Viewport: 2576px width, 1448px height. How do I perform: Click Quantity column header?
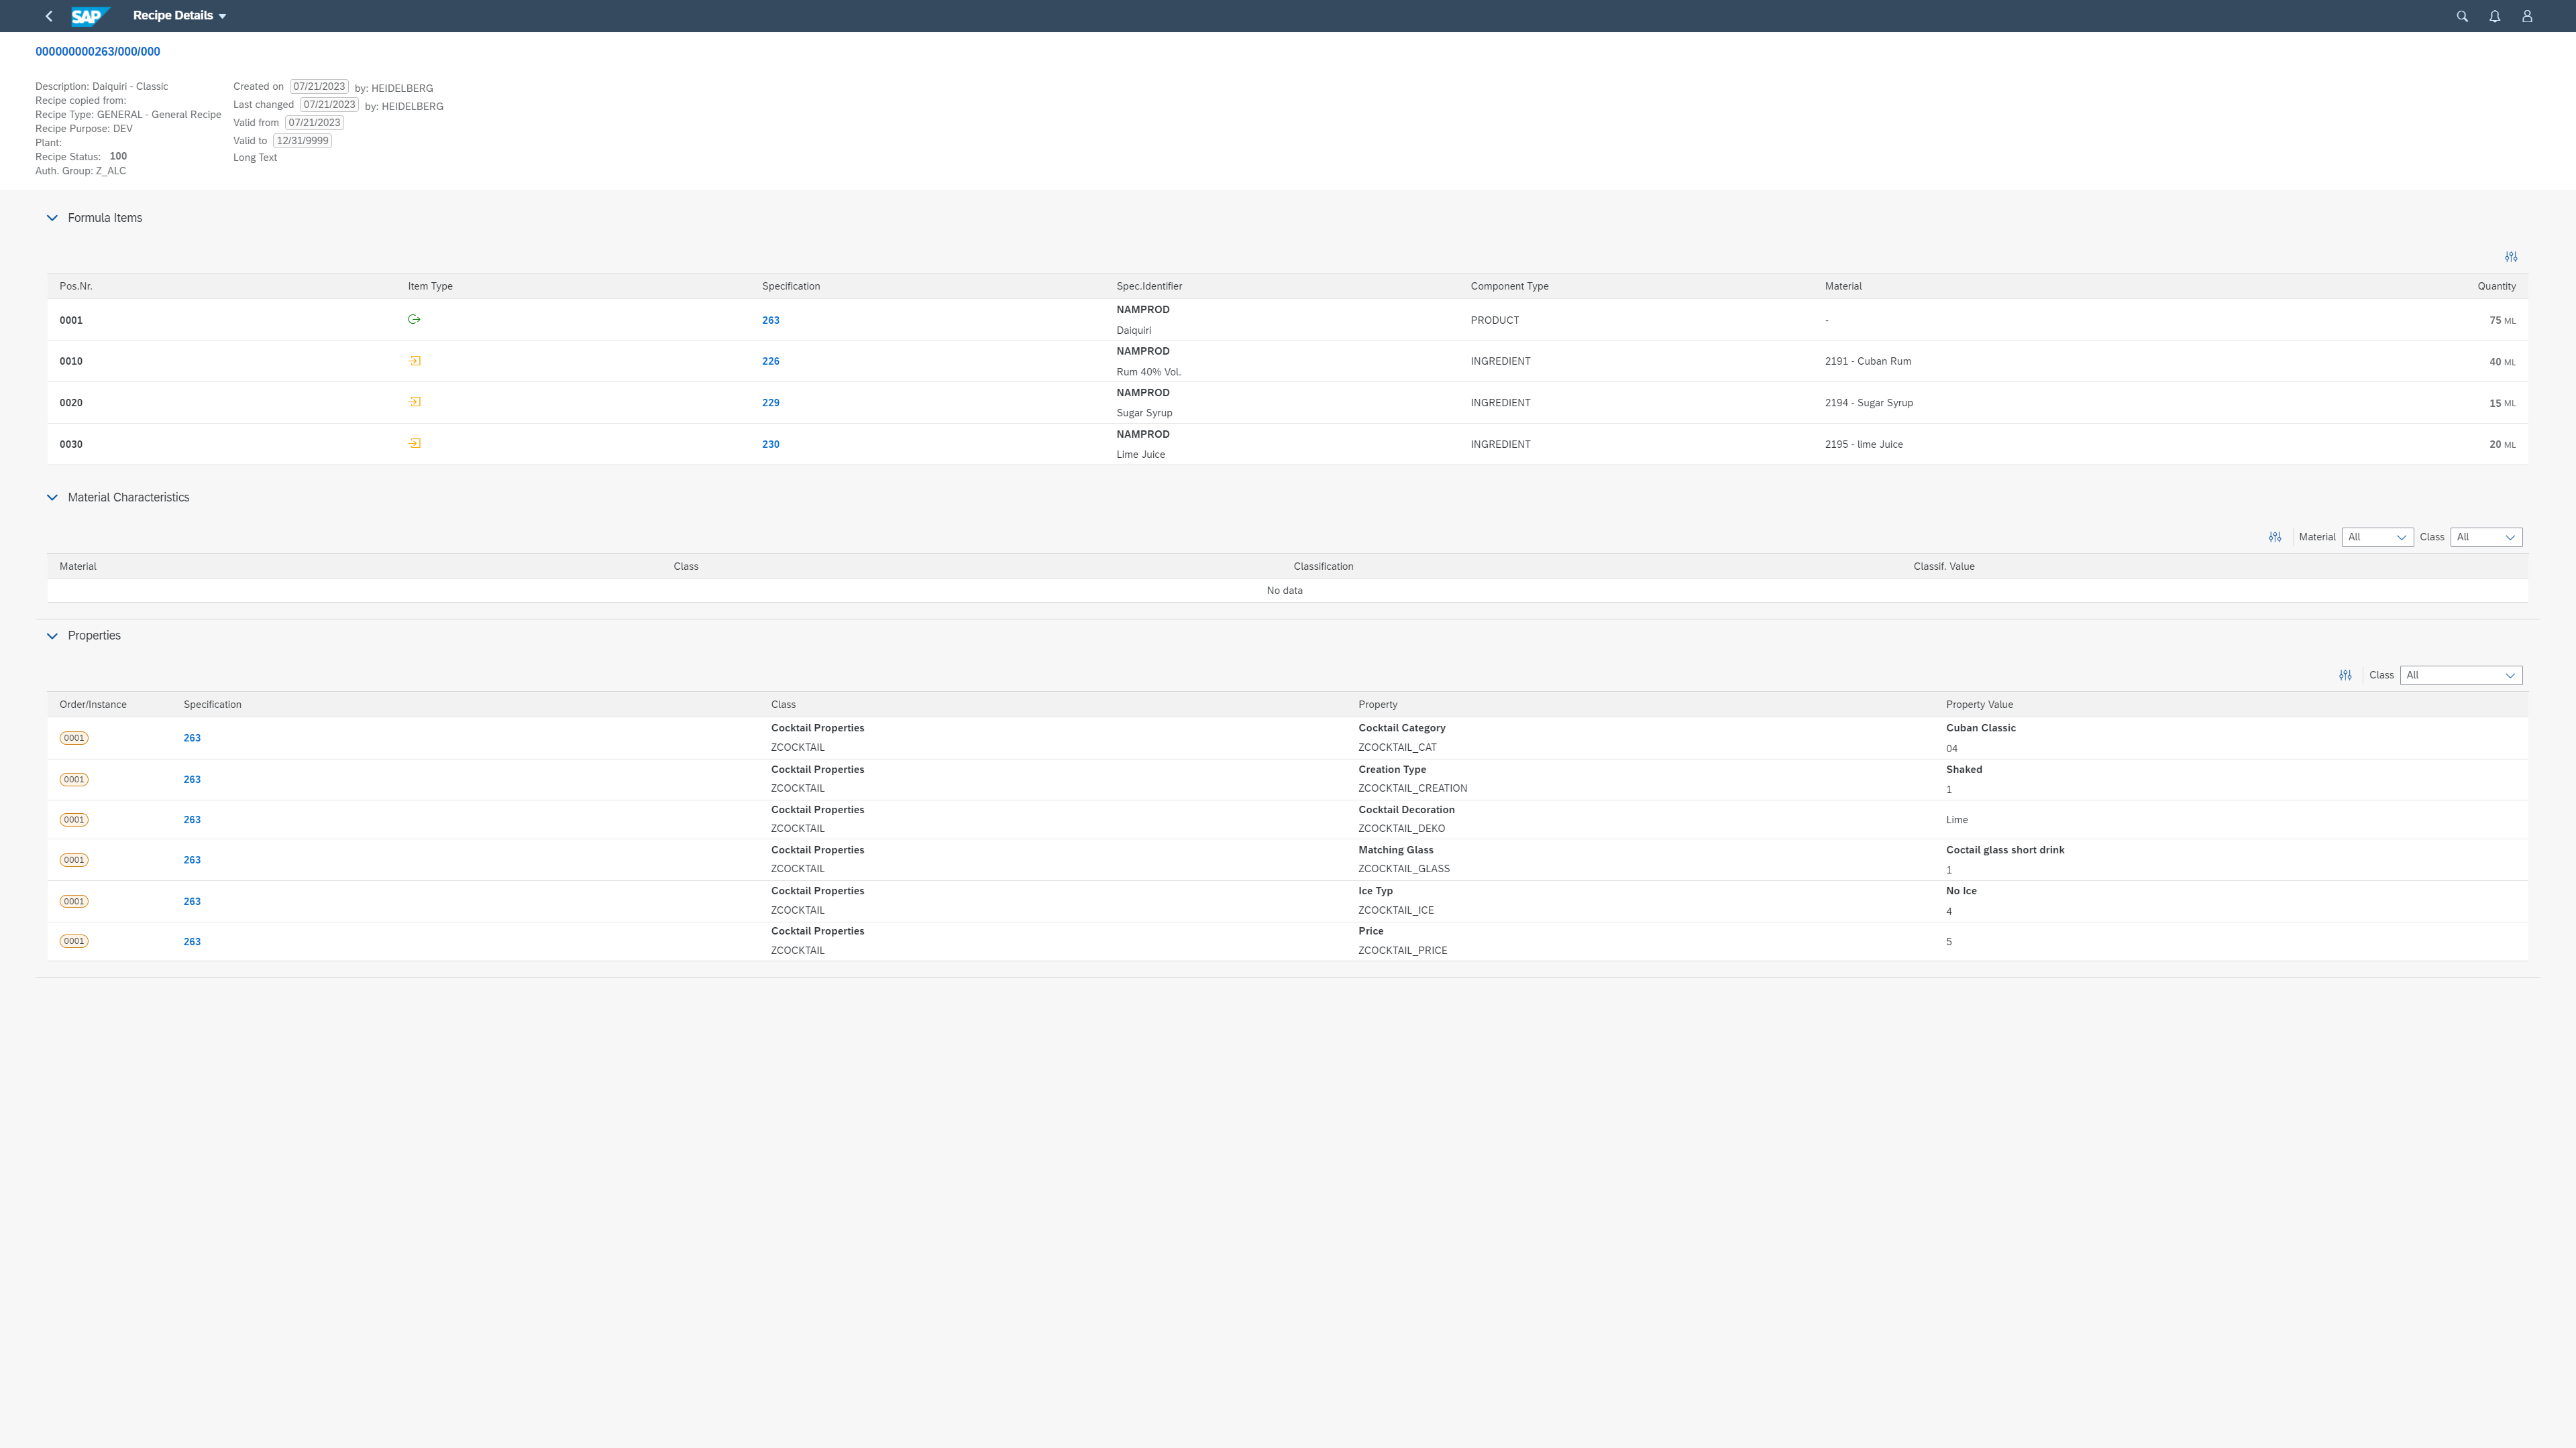pos(2496,287)
